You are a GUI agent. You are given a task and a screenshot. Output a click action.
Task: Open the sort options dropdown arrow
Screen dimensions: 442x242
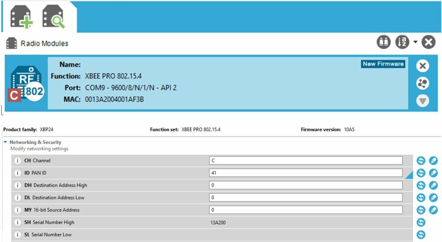click(415, 42)
